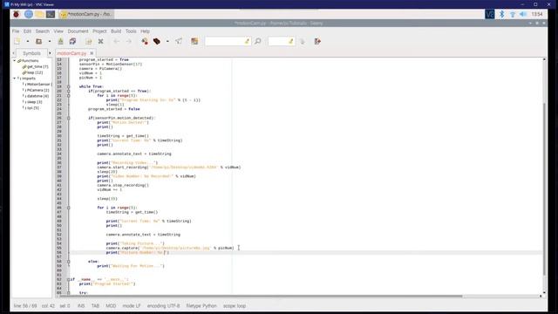Open the Help menu

click(145, 31)
